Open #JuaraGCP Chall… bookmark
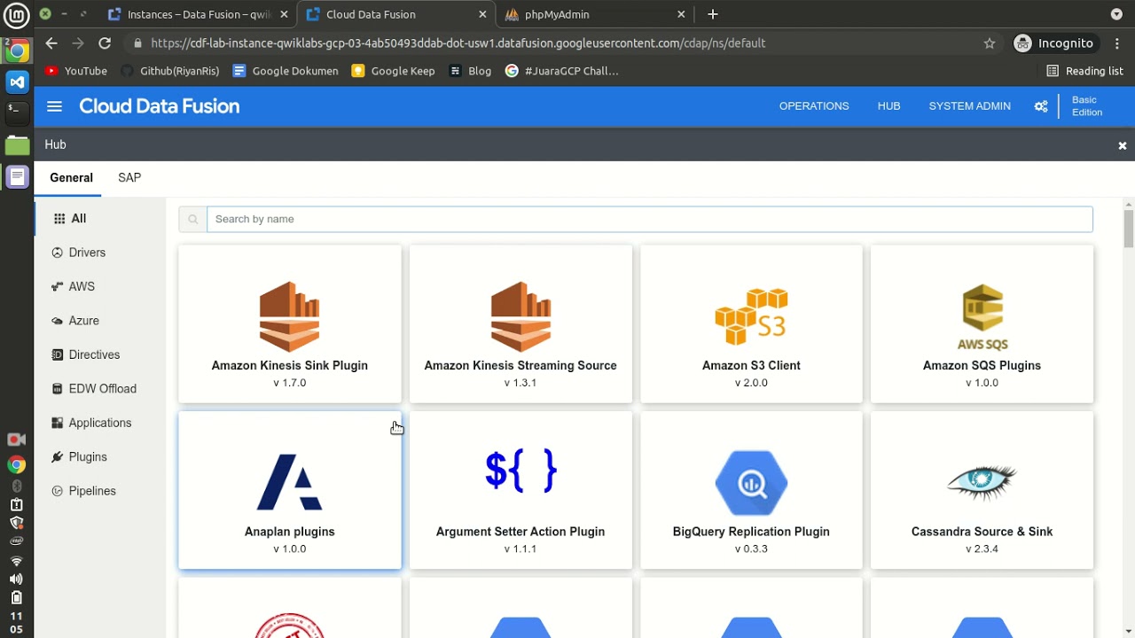 coord(562,71)
